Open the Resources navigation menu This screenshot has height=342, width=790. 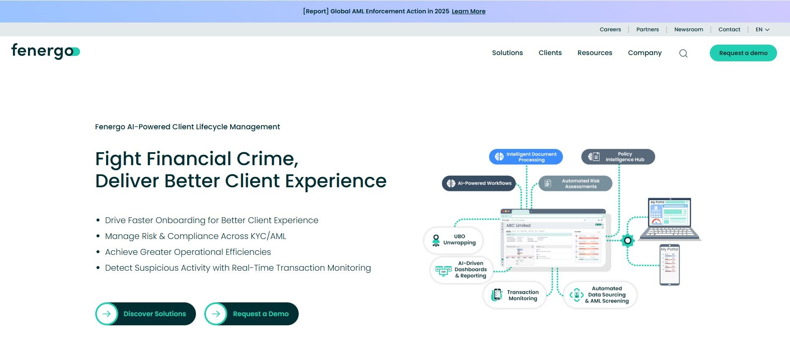[594, 53]
